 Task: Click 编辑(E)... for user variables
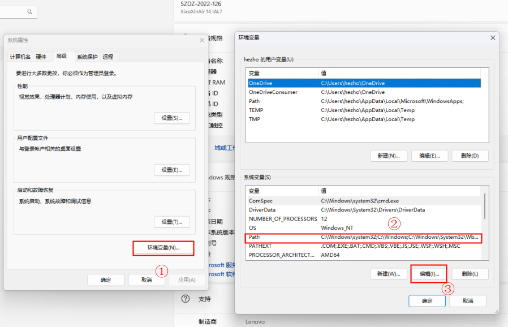[x=429, y=156]
